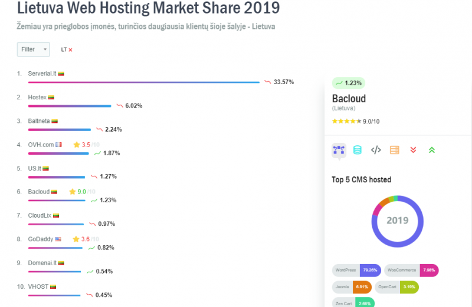Click the green 1.23% badge in Bacloud panel
This screenshot has width=472, height=307.
(x=349, y=83)
